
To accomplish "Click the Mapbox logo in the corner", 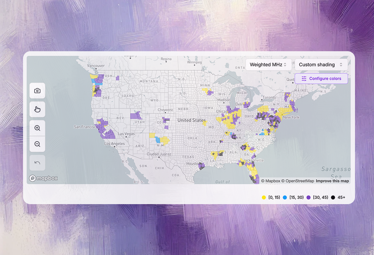I will (x=43, y=178).
